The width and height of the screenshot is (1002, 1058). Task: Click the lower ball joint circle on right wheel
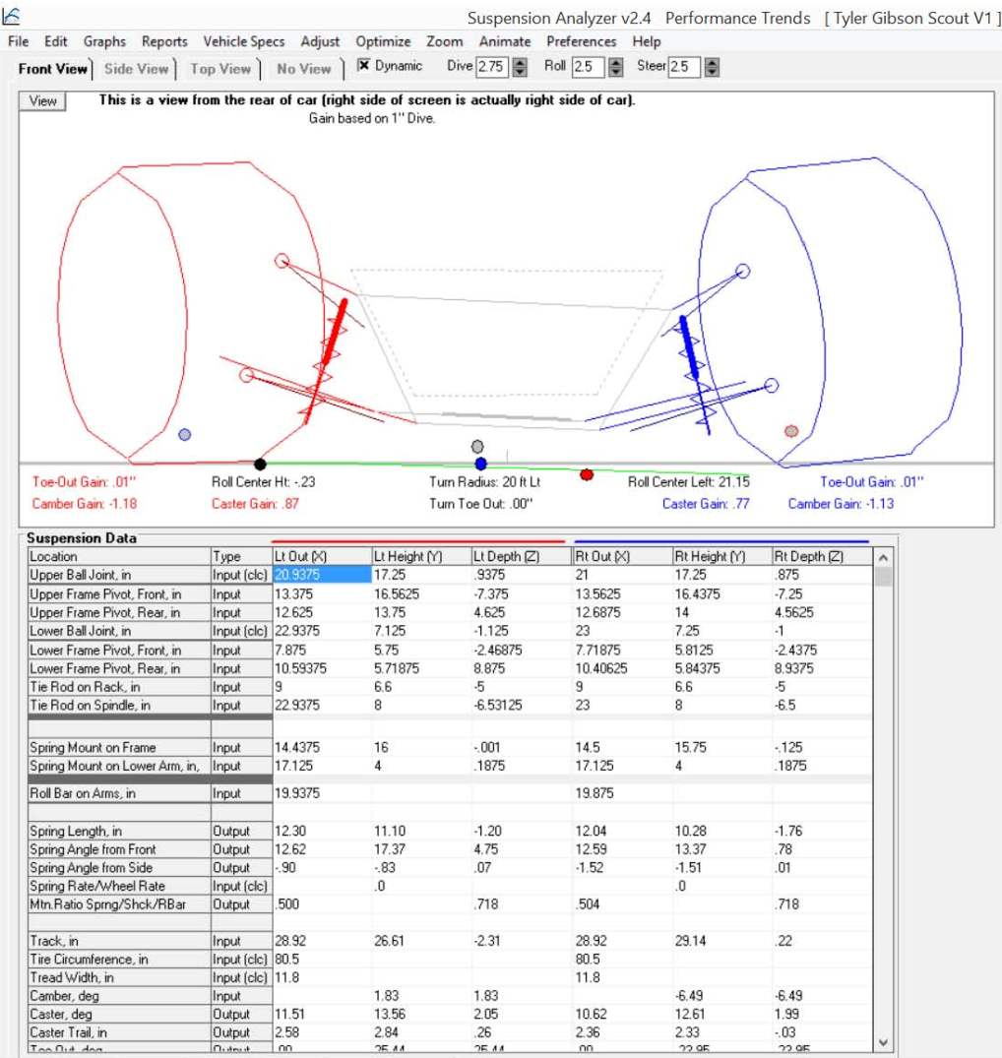772,385
